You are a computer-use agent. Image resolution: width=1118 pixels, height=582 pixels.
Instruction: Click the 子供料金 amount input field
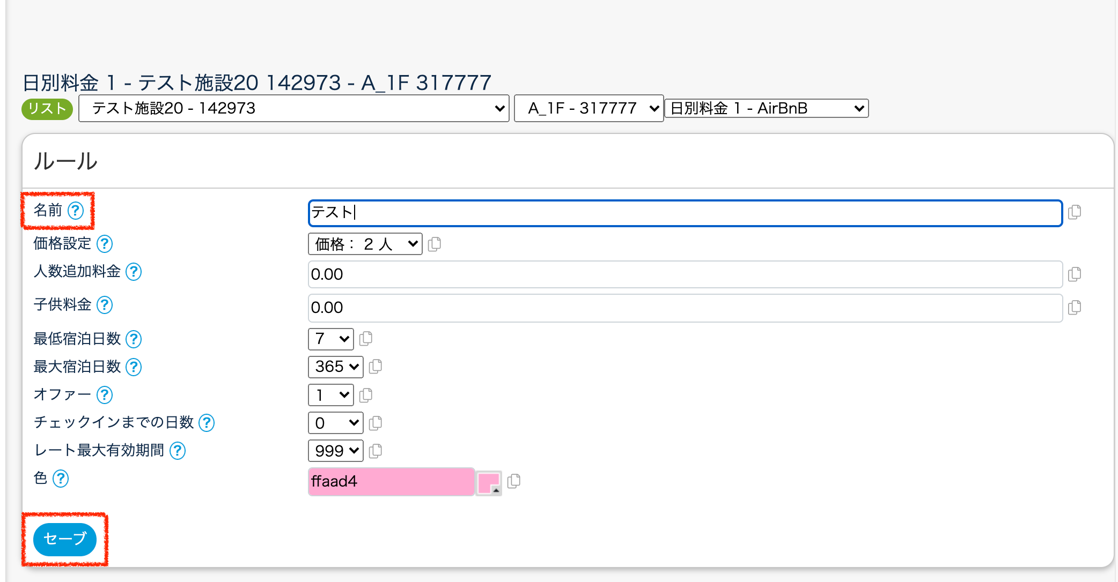685,308
